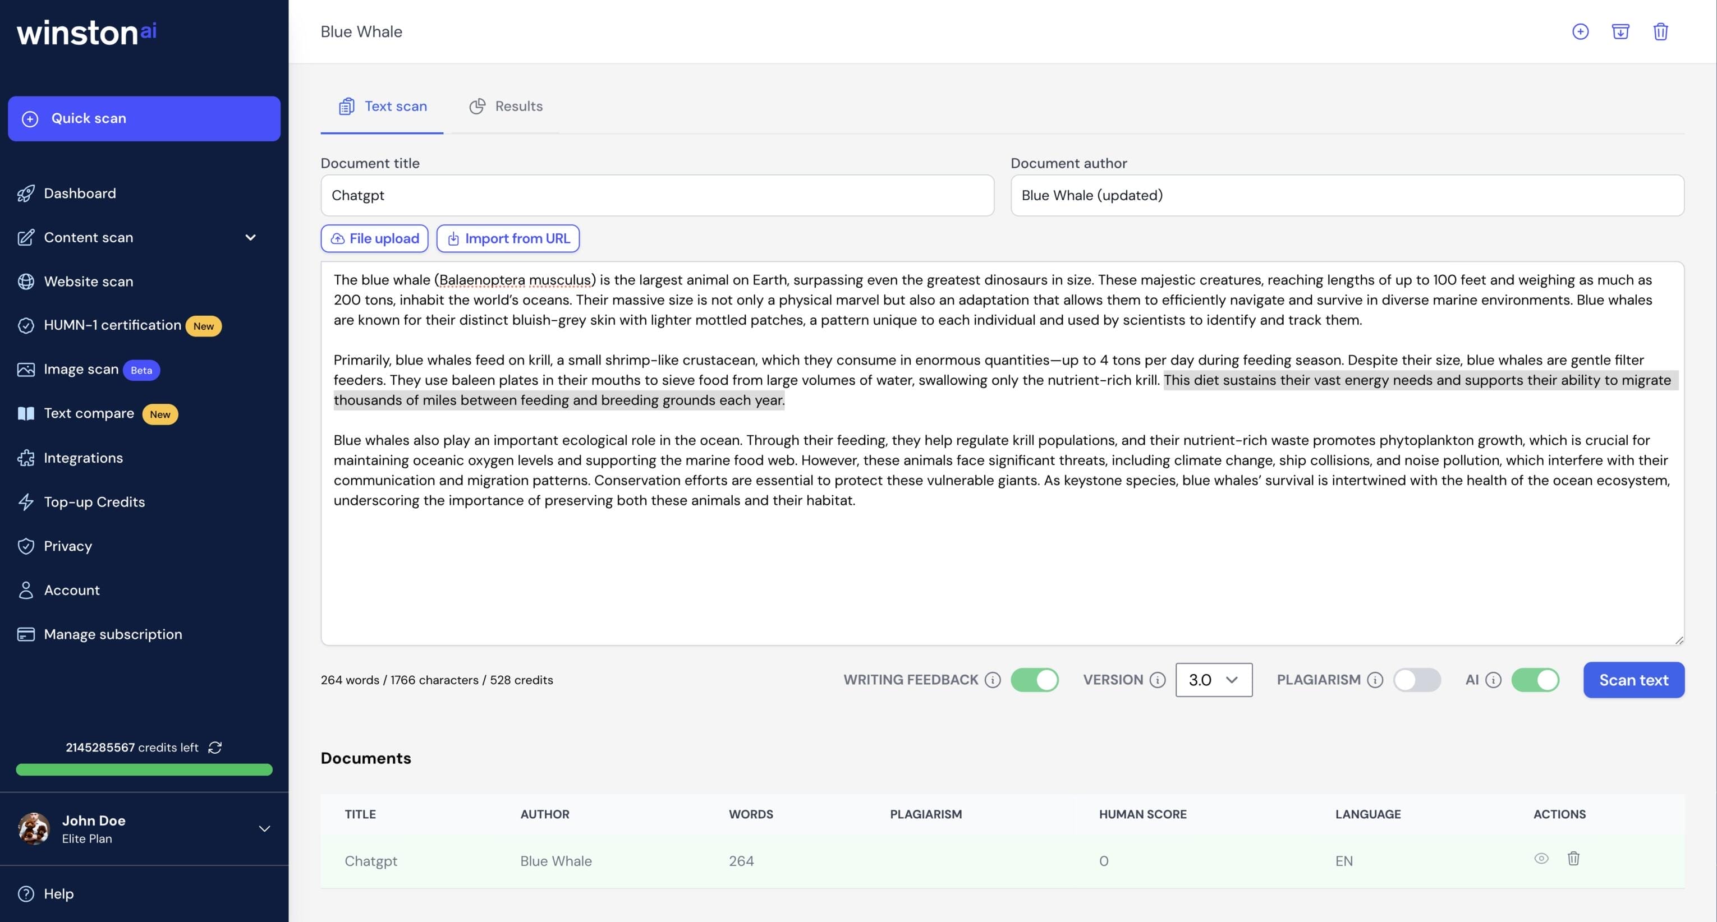
Task: Disable the Writing Feedback toggle
Action: click(x=1035, y=680)
